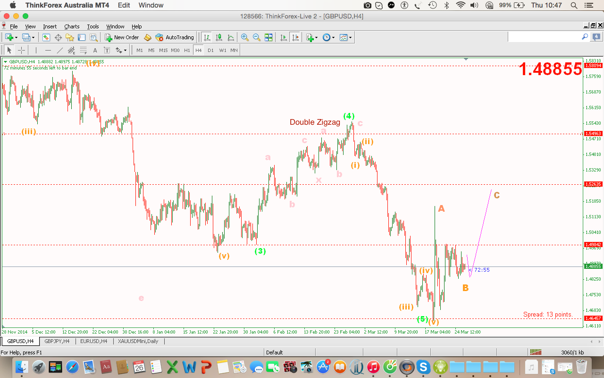Select the Fibonacci Retracement tool

click(x=83, y=50)
